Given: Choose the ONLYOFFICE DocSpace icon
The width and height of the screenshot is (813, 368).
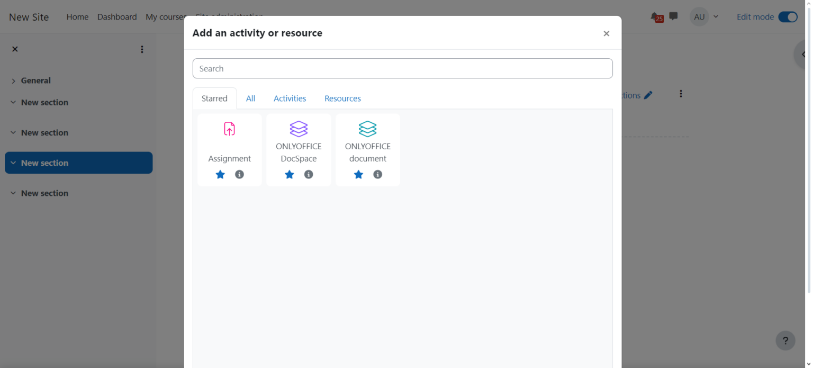Looking at the screenshot, I should [x=299, y=129].
